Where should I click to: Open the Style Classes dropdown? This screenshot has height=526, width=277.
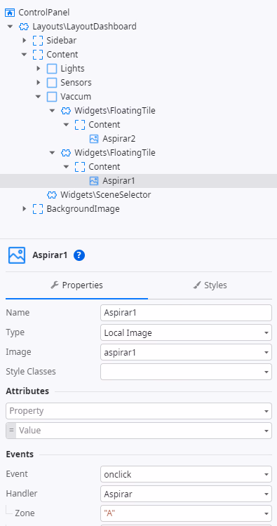tap(186, 372)
